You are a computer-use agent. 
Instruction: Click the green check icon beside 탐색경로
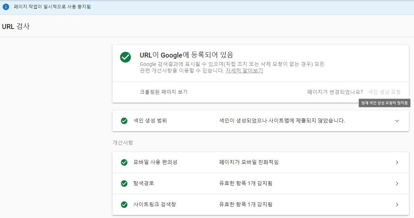click(x=124, y=183)
